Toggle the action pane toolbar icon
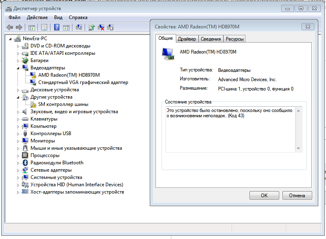 (x=66, y=27)
